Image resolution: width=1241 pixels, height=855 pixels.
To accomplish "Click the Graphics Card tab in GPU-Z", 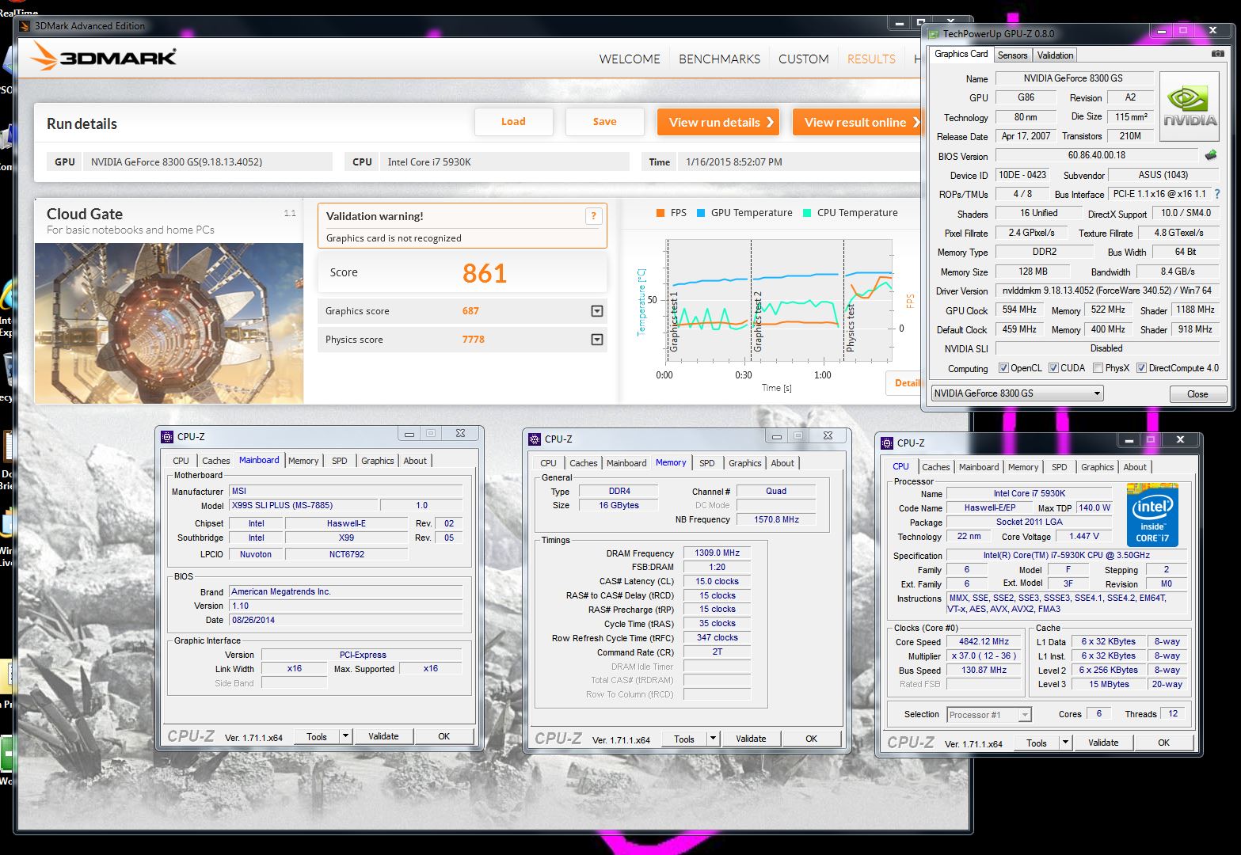I will pyautogui.click(x=961, y=54).
